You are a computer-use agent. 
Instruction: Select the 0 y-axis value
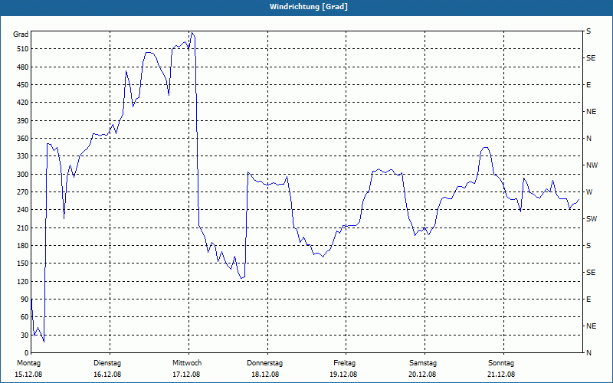coord(27,353)
